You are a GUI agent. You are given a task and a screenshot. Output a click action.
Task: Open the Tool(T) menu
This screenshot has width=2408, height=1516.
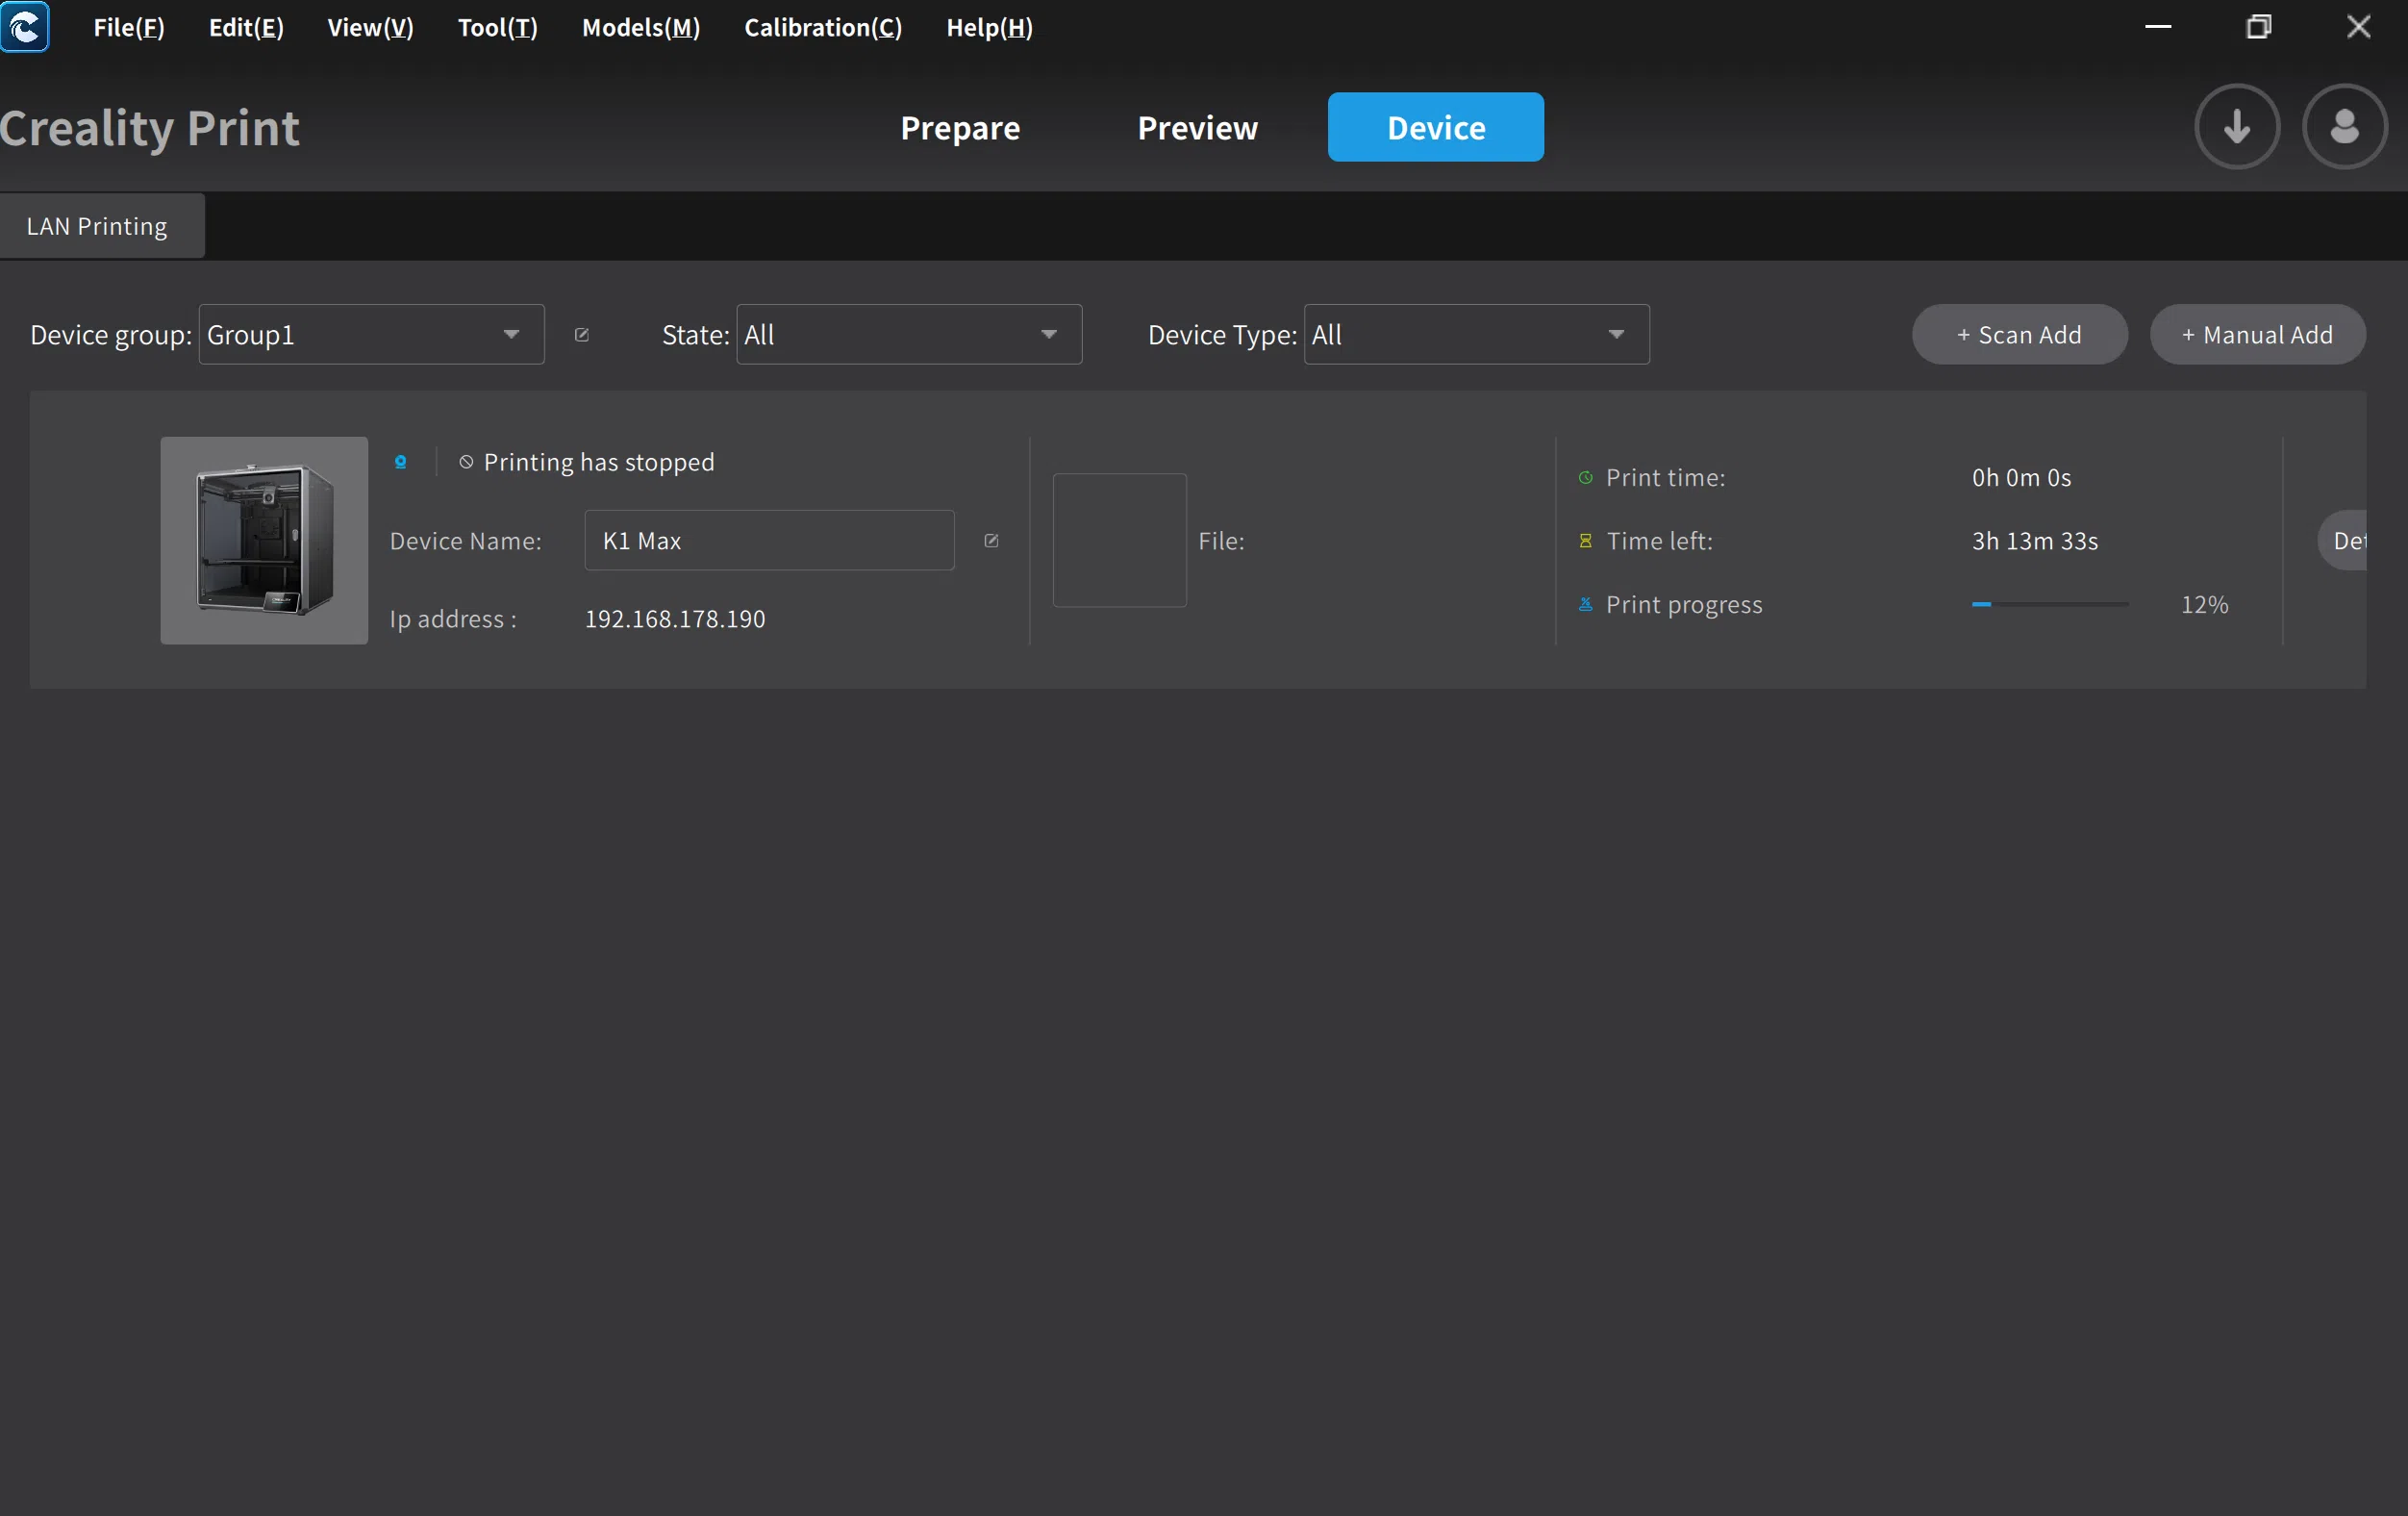click(497, 27)
